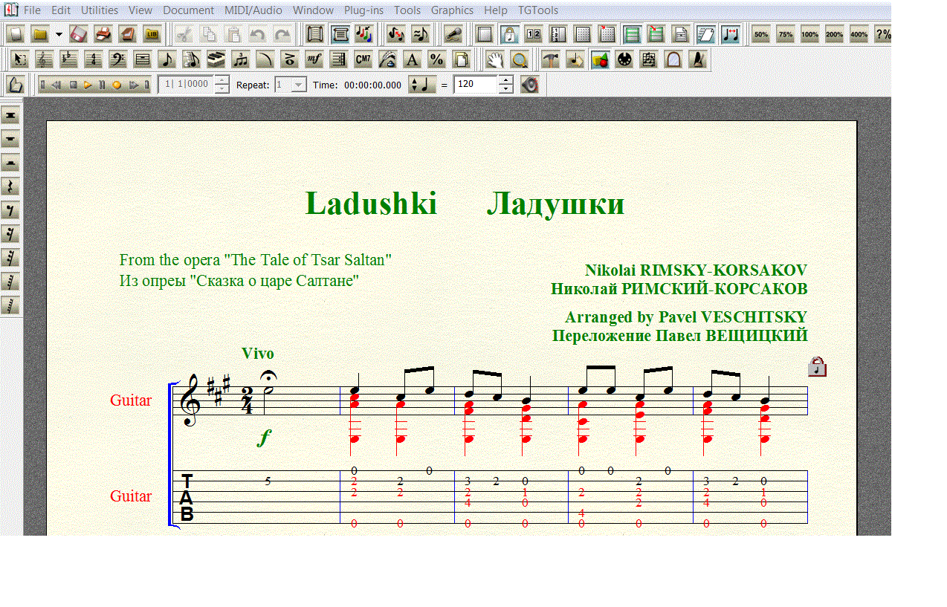
Task: Select the HyperScribe keyboard tool
Action: [216, 59]
